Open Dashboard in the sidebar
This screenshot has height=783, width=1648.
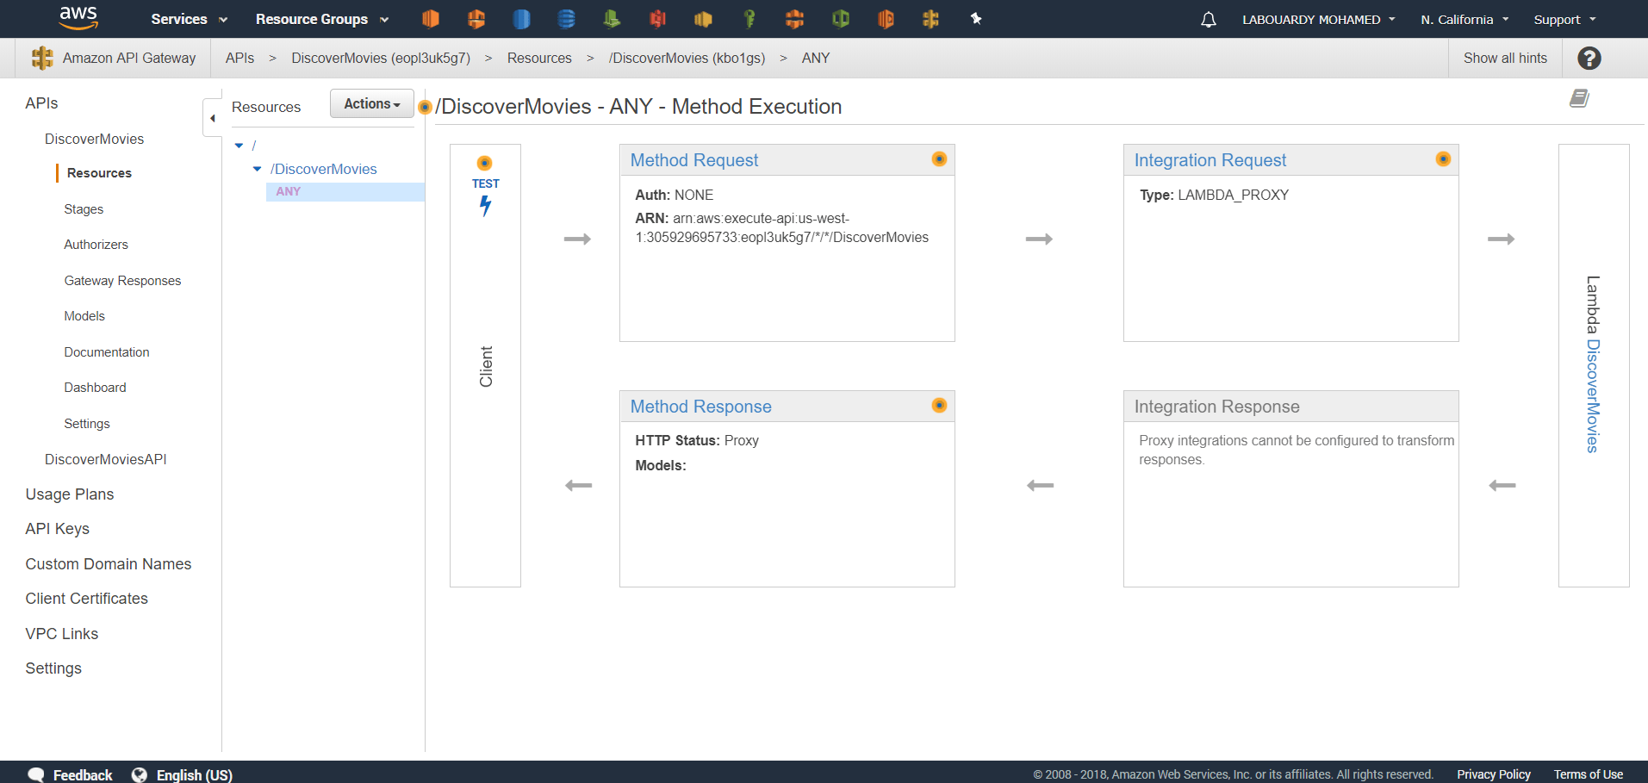[95, 388]
